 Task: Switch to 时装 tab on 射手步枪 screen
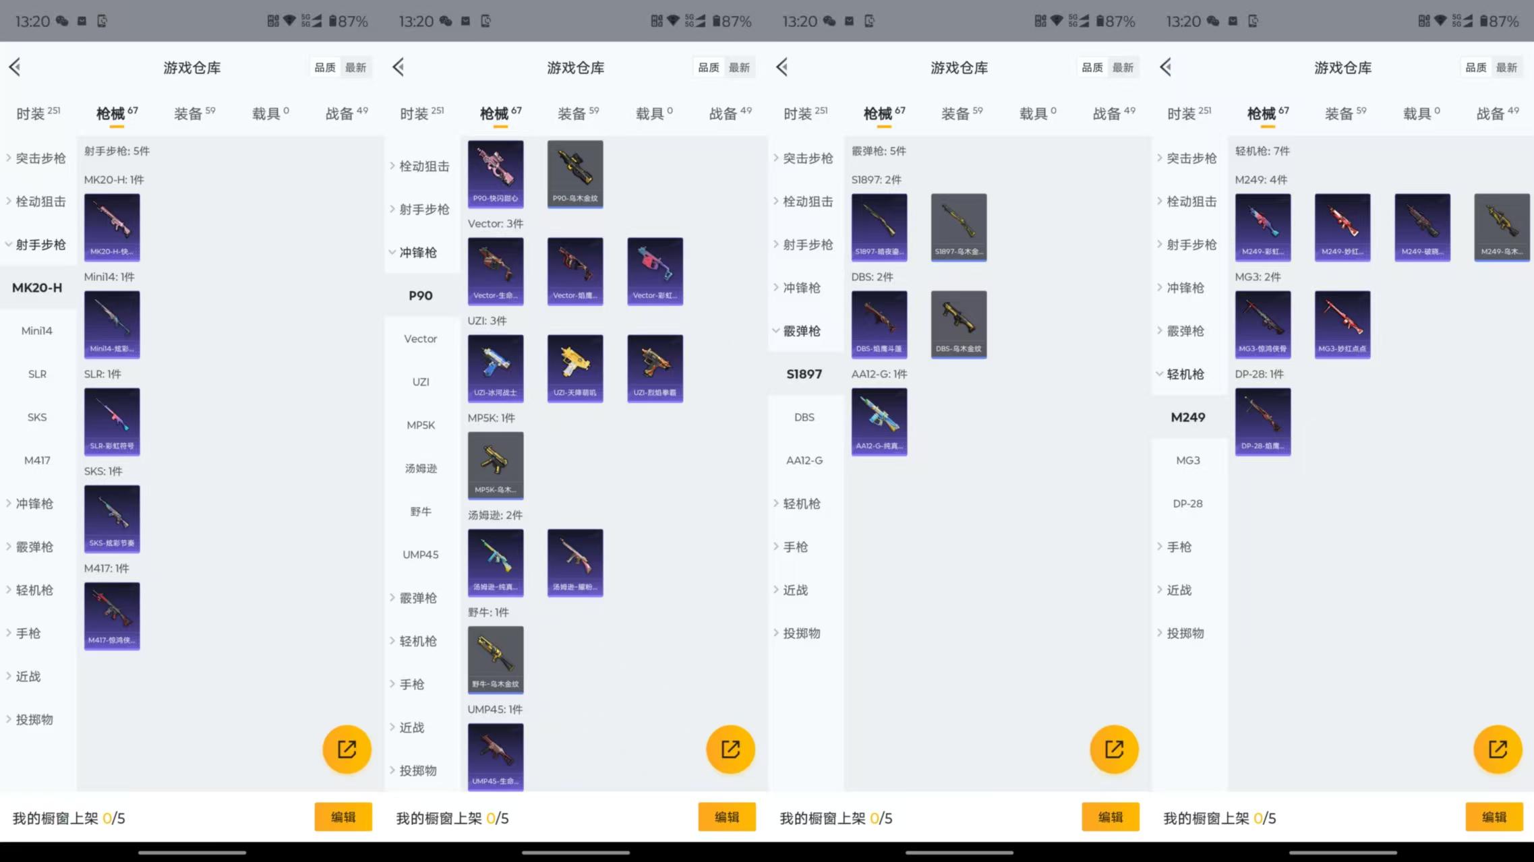click(x=38, y=113)
